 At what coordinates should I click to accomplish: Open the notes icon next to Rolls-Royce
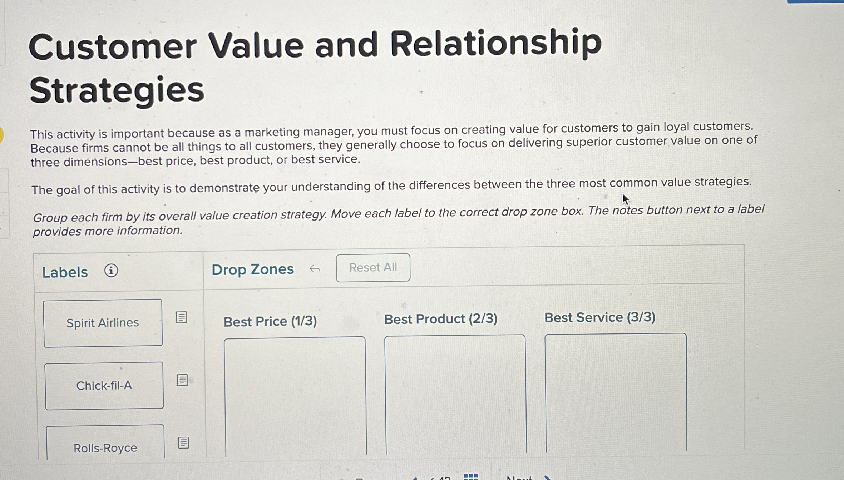(182, 443)
